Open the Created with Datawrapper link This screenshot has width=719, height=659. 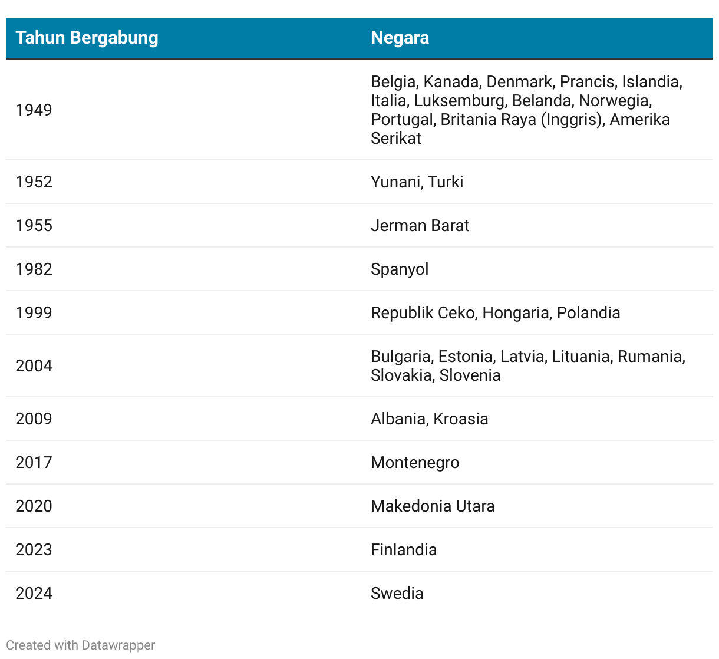pyautogui.click(x=81, y=645)
